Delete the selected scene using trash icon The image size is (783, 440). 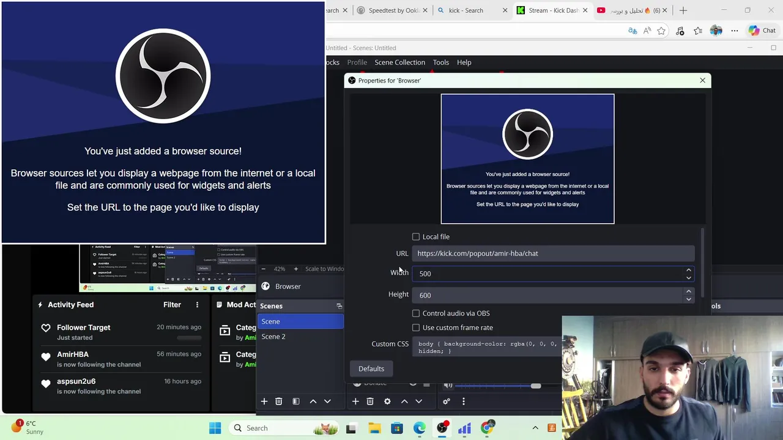point(279,402)
